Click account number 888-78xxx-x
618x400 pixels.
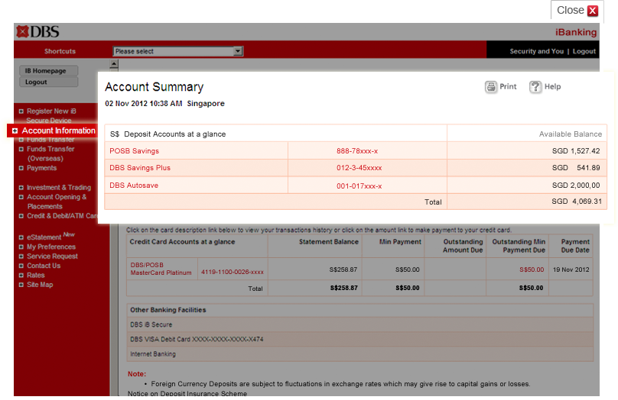[357, 151]
